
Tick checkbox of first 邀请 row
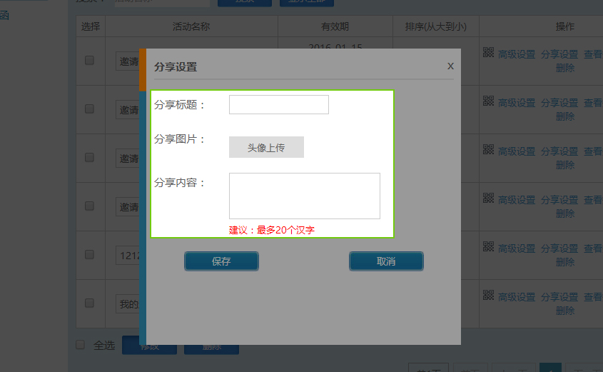tap(89, 61)
